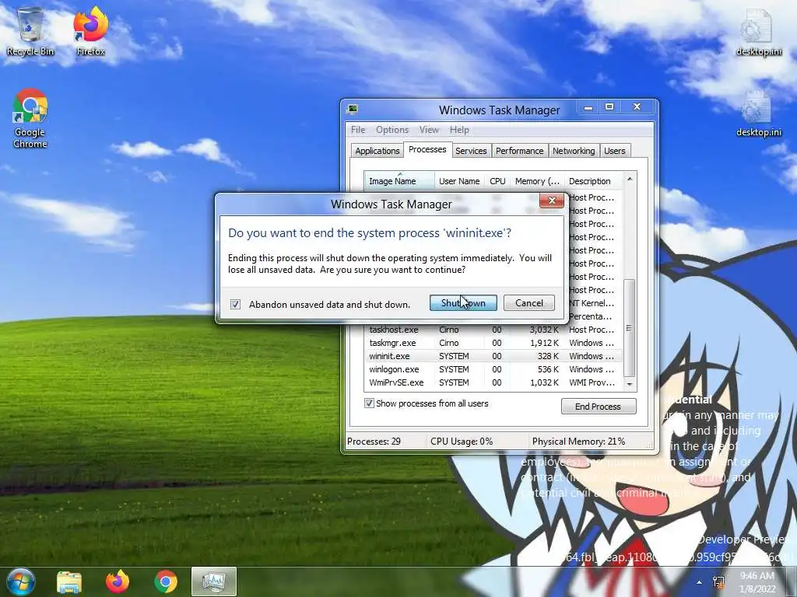
Task: Click the process list scroll down arrow
Action: point(630,384)
